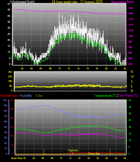Click the green 20 temperature axis value
This screenshot has height=162, width=140.
130,127
